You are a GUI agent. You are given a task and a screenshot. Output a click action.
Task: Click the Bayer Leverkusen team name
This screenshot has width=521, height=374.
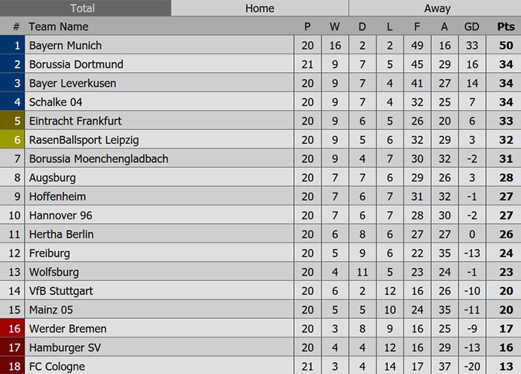(72, 83)
